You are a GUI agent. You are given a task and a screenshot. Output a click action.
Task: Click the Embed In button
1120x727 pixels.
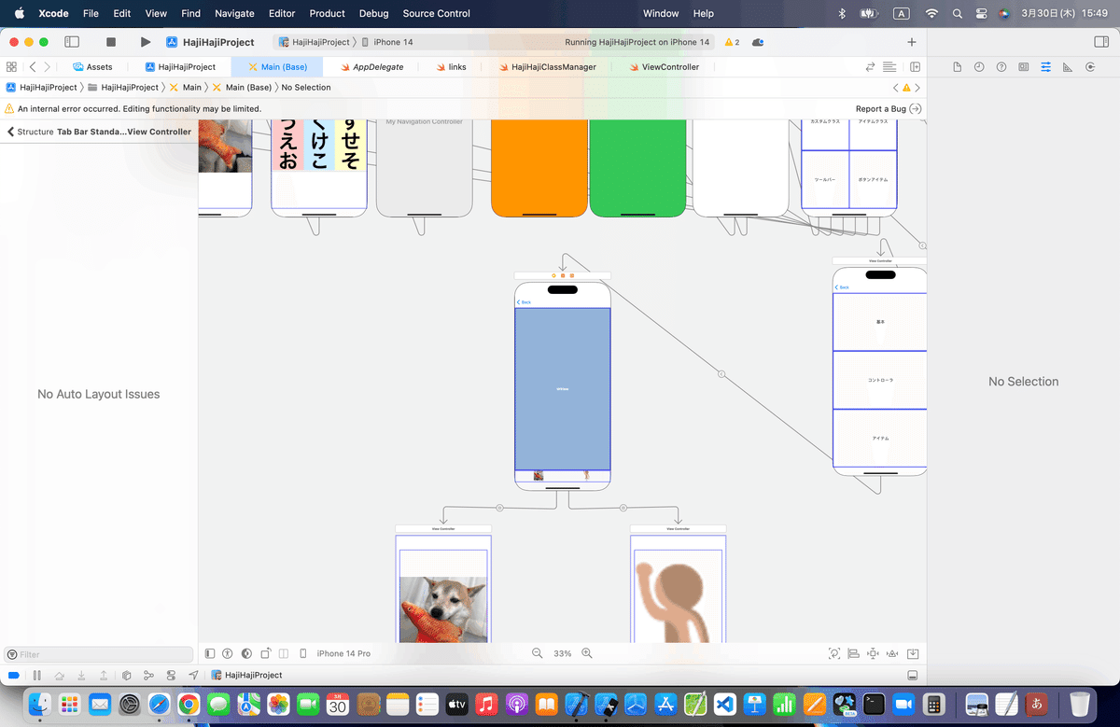(914, 653)
